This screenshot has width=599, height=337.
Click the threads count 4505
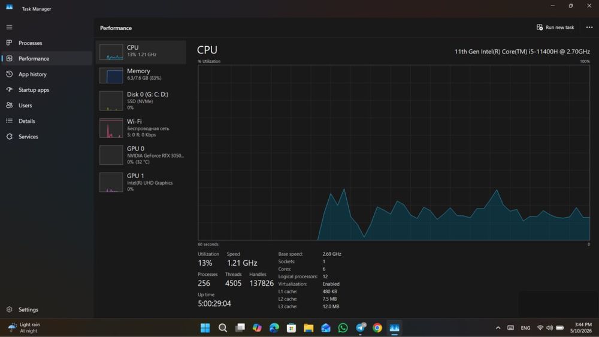233,283
